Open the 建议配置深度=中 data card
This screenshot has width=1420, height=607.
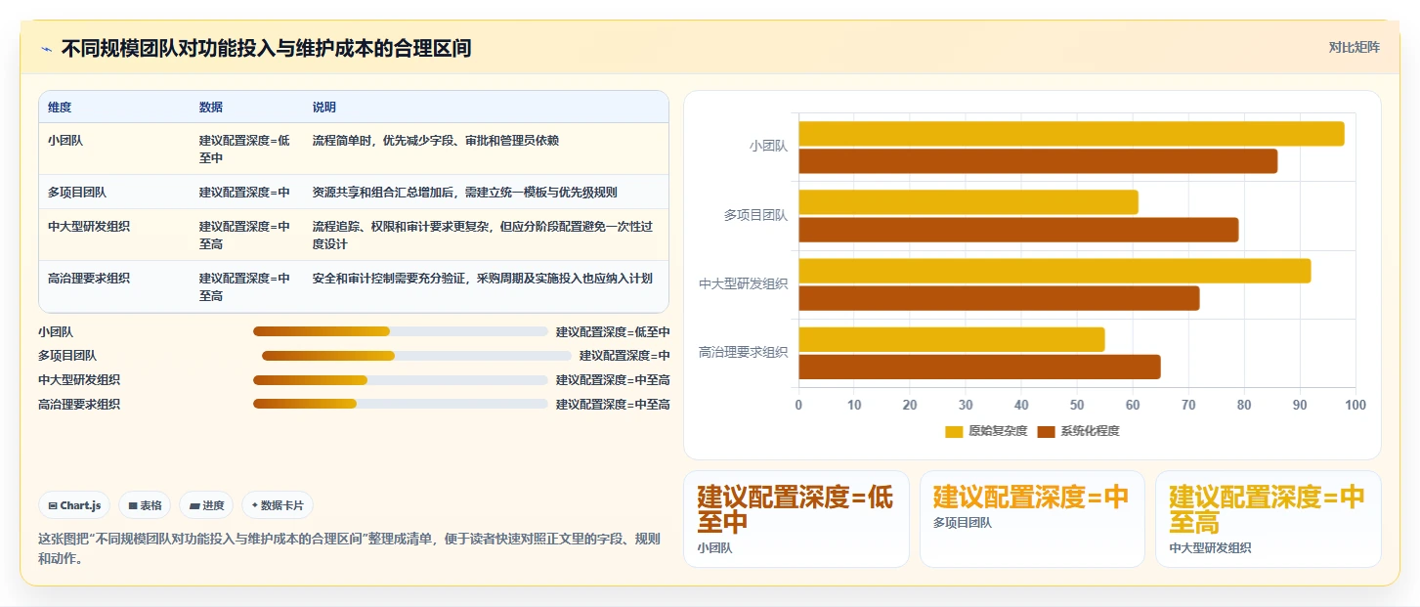tap(1032, 519)
